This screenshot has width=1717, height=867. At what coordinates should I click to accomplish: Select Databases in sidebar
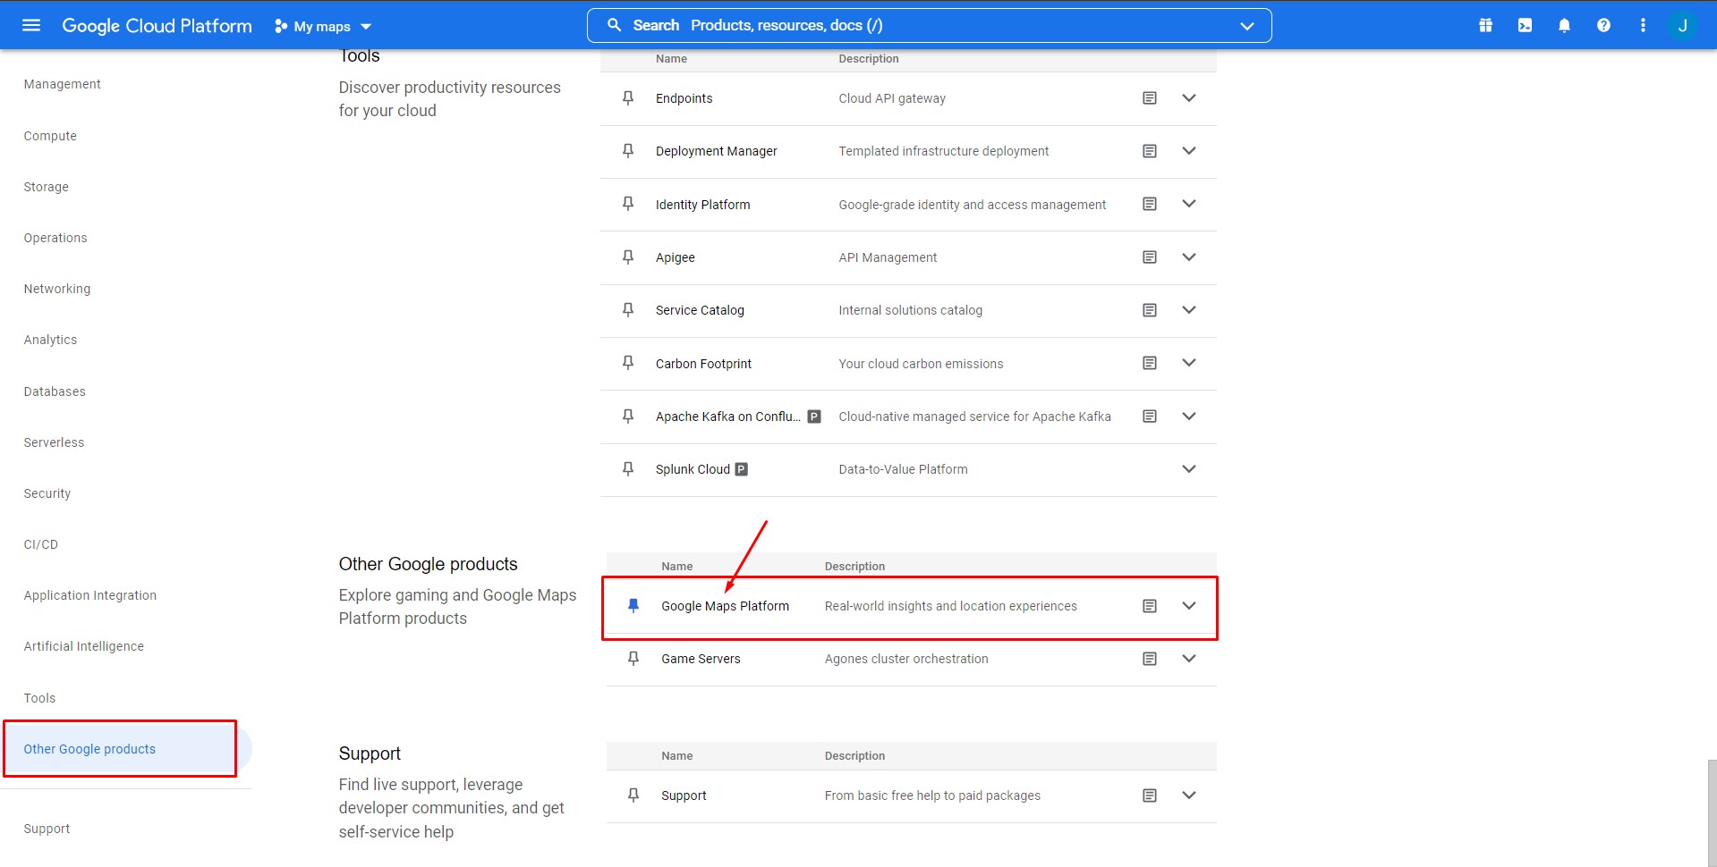55,391
